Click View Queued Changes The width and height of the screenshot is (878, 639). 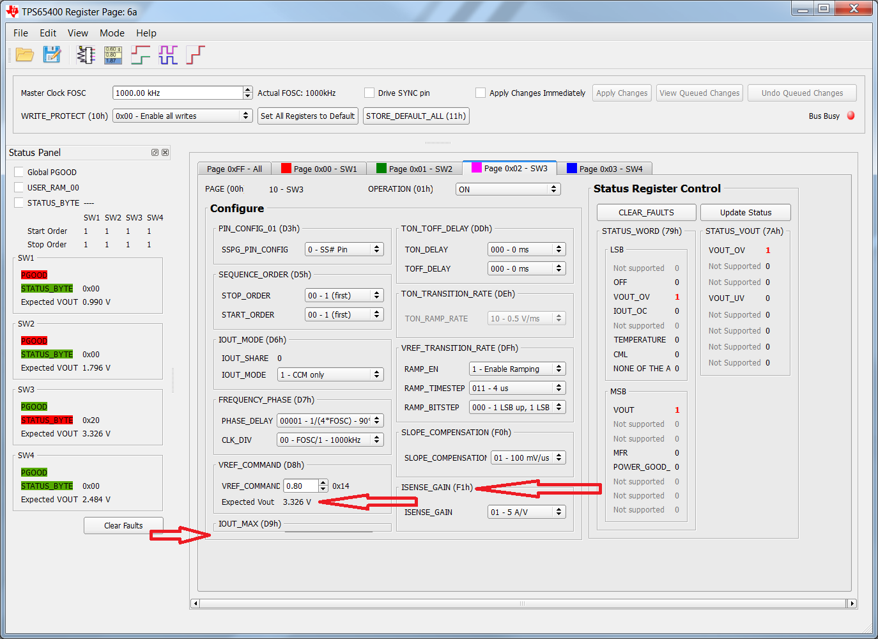700,93
